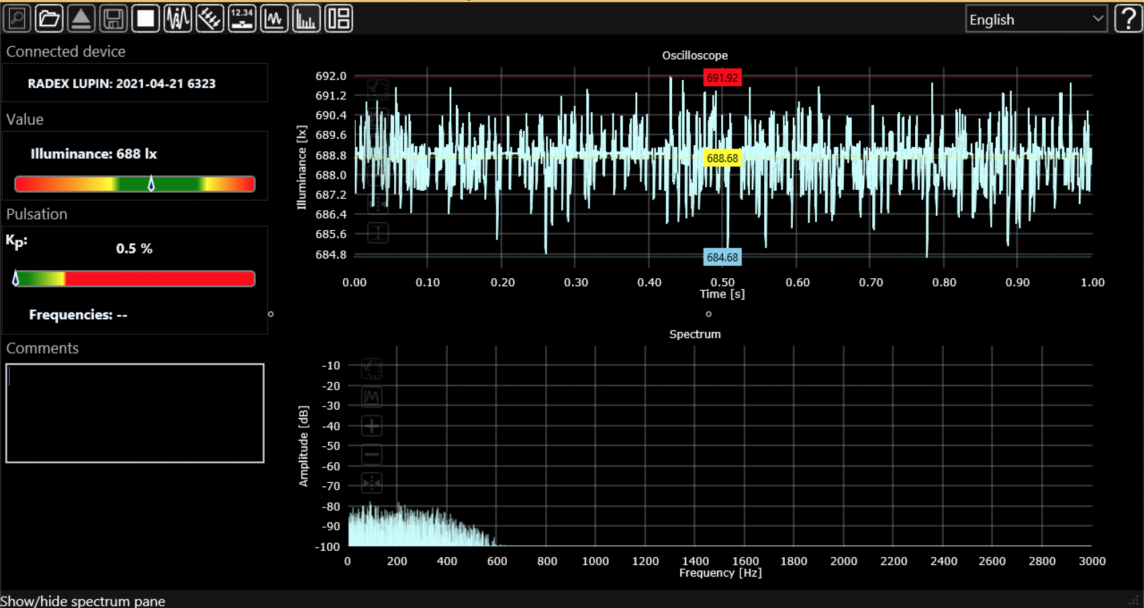
Task: Open a saved measurement file
Action: (x=49, y=19)
